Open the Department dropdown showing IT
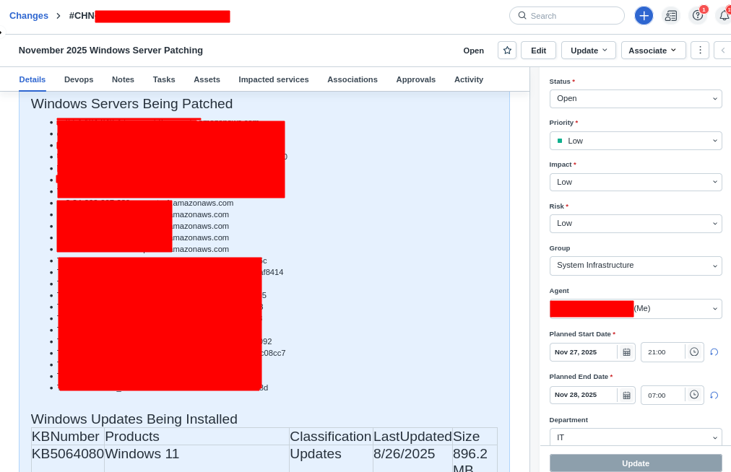This screenshot has height=472, width=731. tap(636, 437)
